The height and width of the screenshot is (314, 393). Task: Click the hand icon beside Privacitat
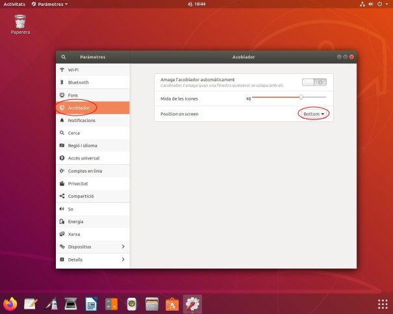tap(62, 184)
